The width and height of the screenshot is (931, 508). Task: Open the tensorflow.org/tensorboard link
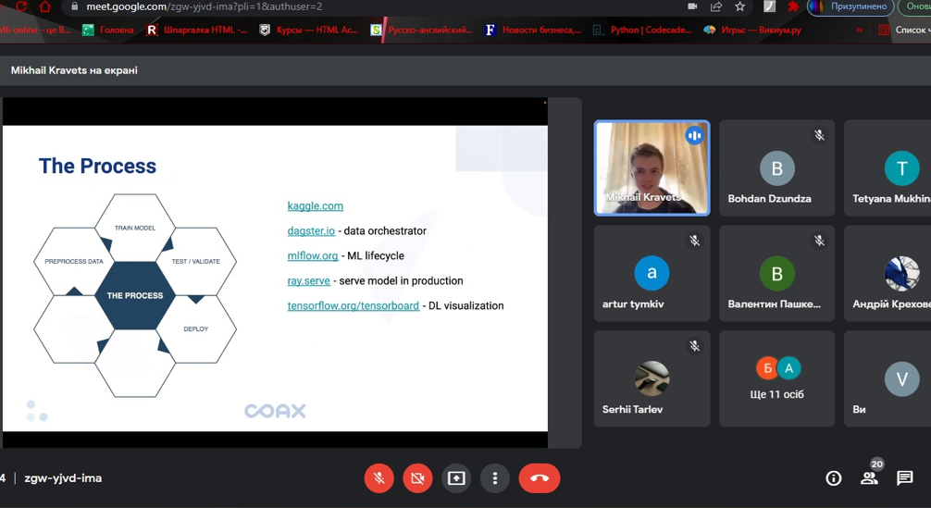pos(353,305)
